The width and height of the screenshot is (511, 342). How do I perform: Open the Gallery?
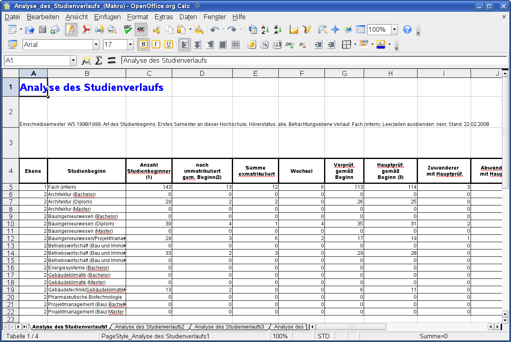[348, 29]
